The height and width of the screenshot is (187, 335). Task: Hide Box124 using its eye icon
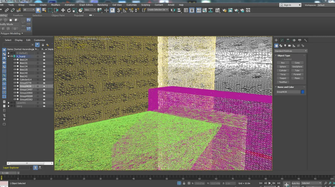[x=15, y=60]
